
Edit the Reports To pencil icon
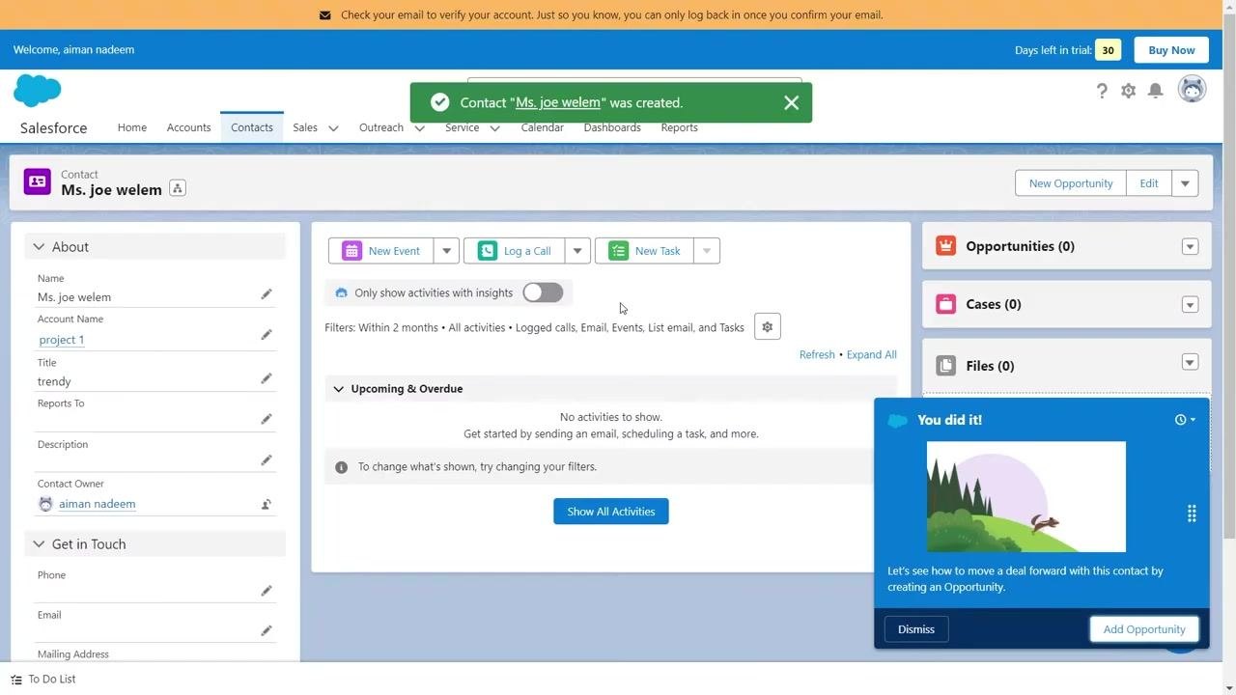coord(267,419)
